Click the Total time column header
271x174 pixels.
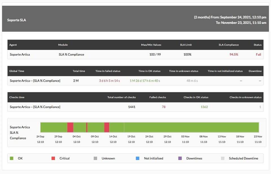click(79, 71)
